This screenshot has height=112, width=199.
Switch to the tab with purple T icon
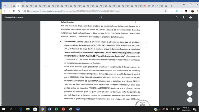pyautogui.click(x=5, y=6)
